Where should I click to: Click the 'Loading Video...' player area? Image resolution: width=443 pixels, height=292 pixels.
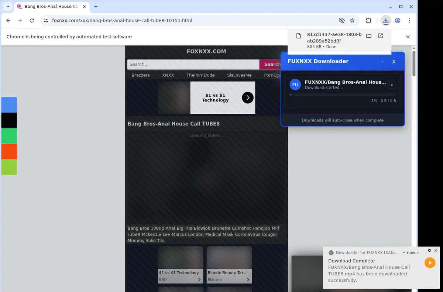206,178
